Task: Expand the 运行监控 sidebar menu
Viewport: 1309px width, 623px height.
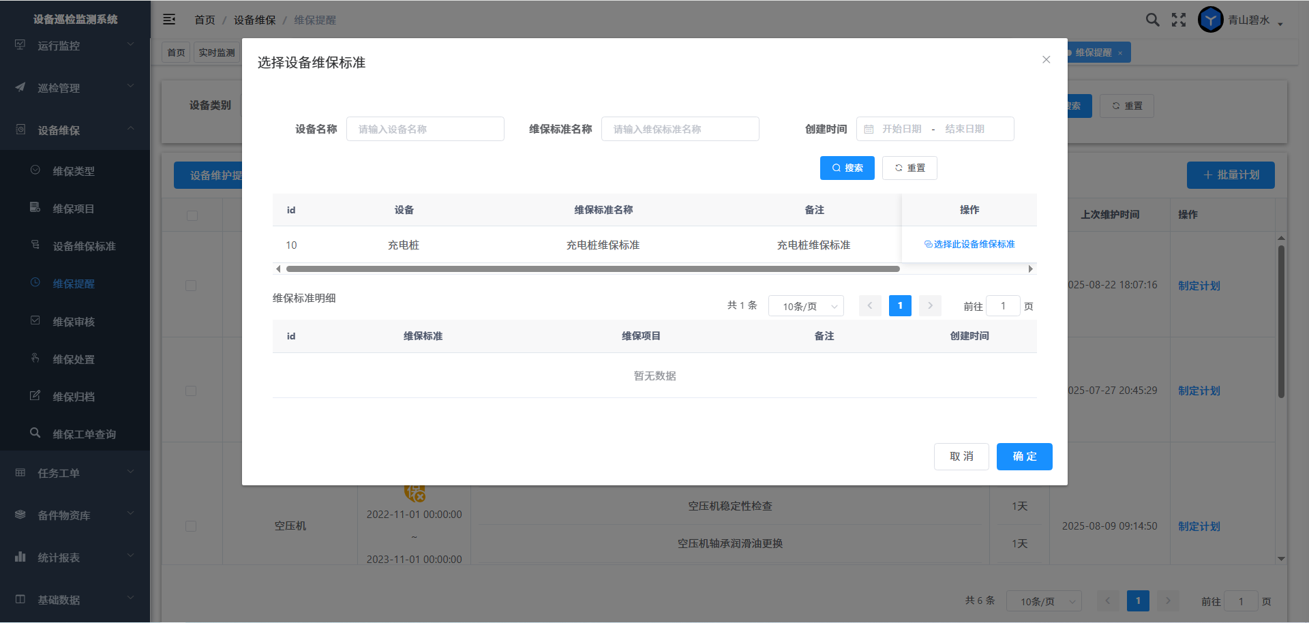Action: pos(75,46)
